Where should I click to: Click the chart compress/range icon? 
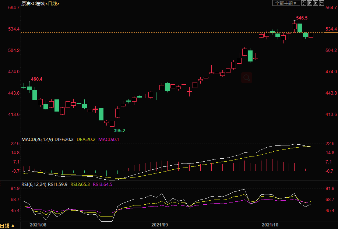coord(310,3)
